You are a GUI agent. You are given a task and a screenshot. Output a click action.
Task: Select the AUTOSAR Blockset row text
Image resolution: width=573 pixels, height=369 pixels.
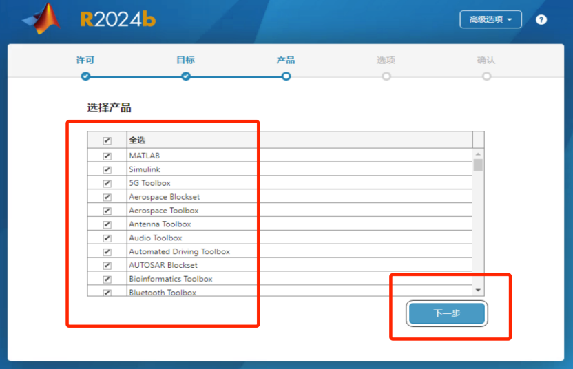pyautogui.click(x=163, y=265)
